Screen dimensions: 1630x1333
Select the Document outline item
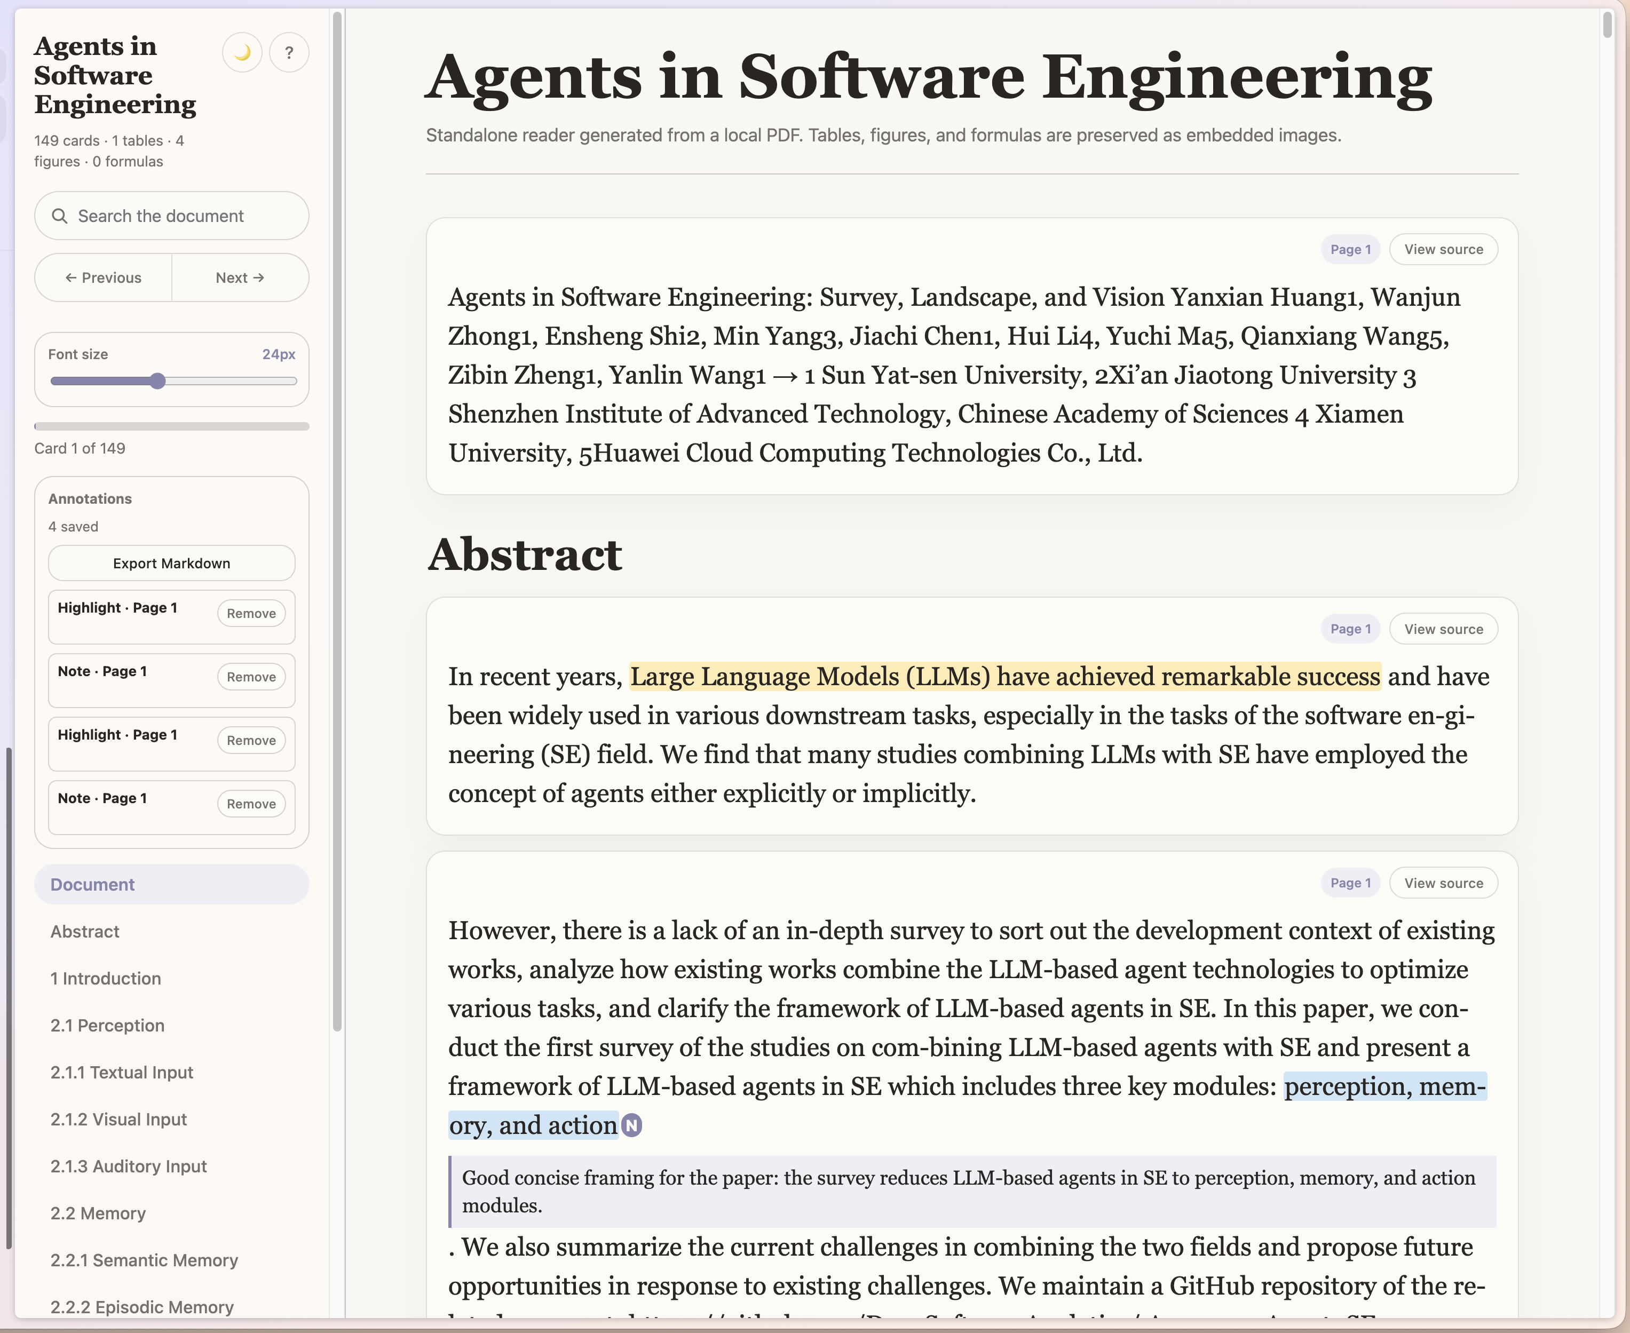pos(171,885)
